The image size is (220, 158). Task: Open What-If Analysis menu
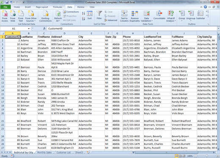171,16
